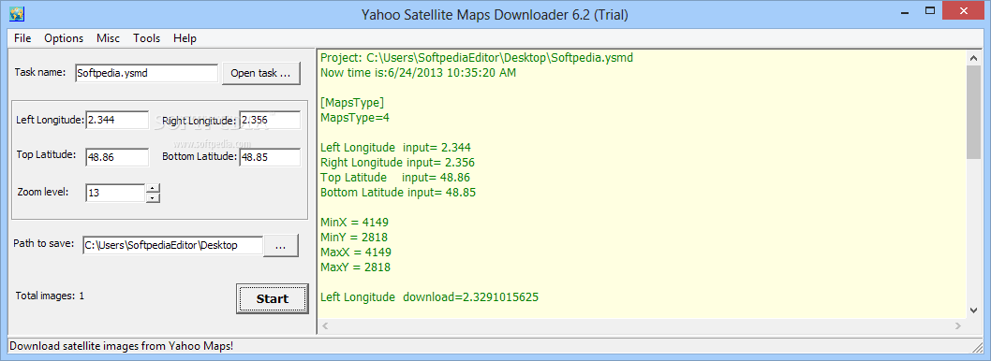Click the app icon in title bar
The image size is (991, 361).
coord(17,12)
